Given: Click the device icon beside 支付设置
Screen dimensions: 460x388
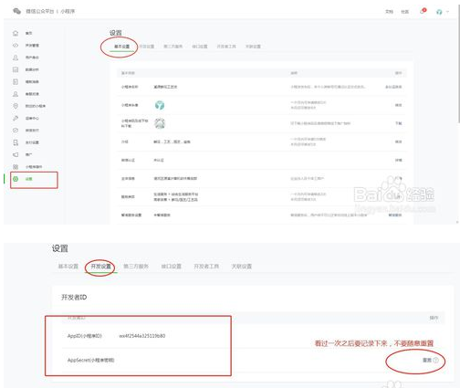Looking at the screenshot, I should [16, 142].
